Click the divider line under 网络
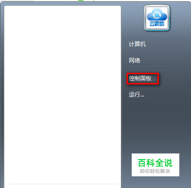The width and height of the screenshot is (191, 188). click(157, 70)
